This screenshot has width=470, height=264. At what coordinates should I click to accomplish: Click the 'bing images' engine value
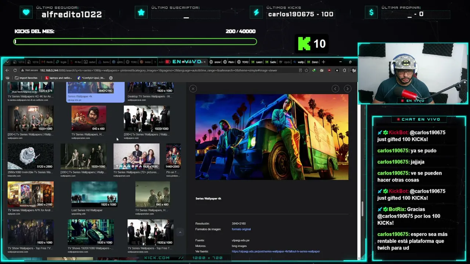[x=239, y=246]
